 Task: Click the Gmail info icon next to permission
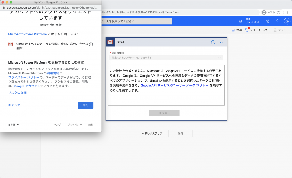point(91,44)
